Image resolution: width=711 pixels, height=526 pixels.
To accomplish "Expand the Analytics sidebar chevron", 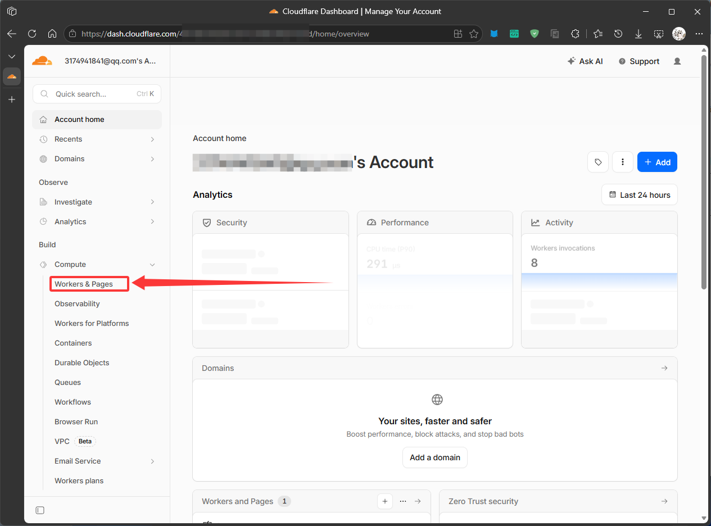I will coord(152,221).
